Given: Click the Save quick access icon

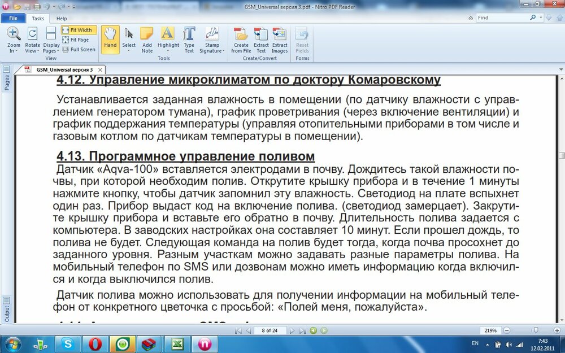Looking at the screenshot, I should (27, 6).
